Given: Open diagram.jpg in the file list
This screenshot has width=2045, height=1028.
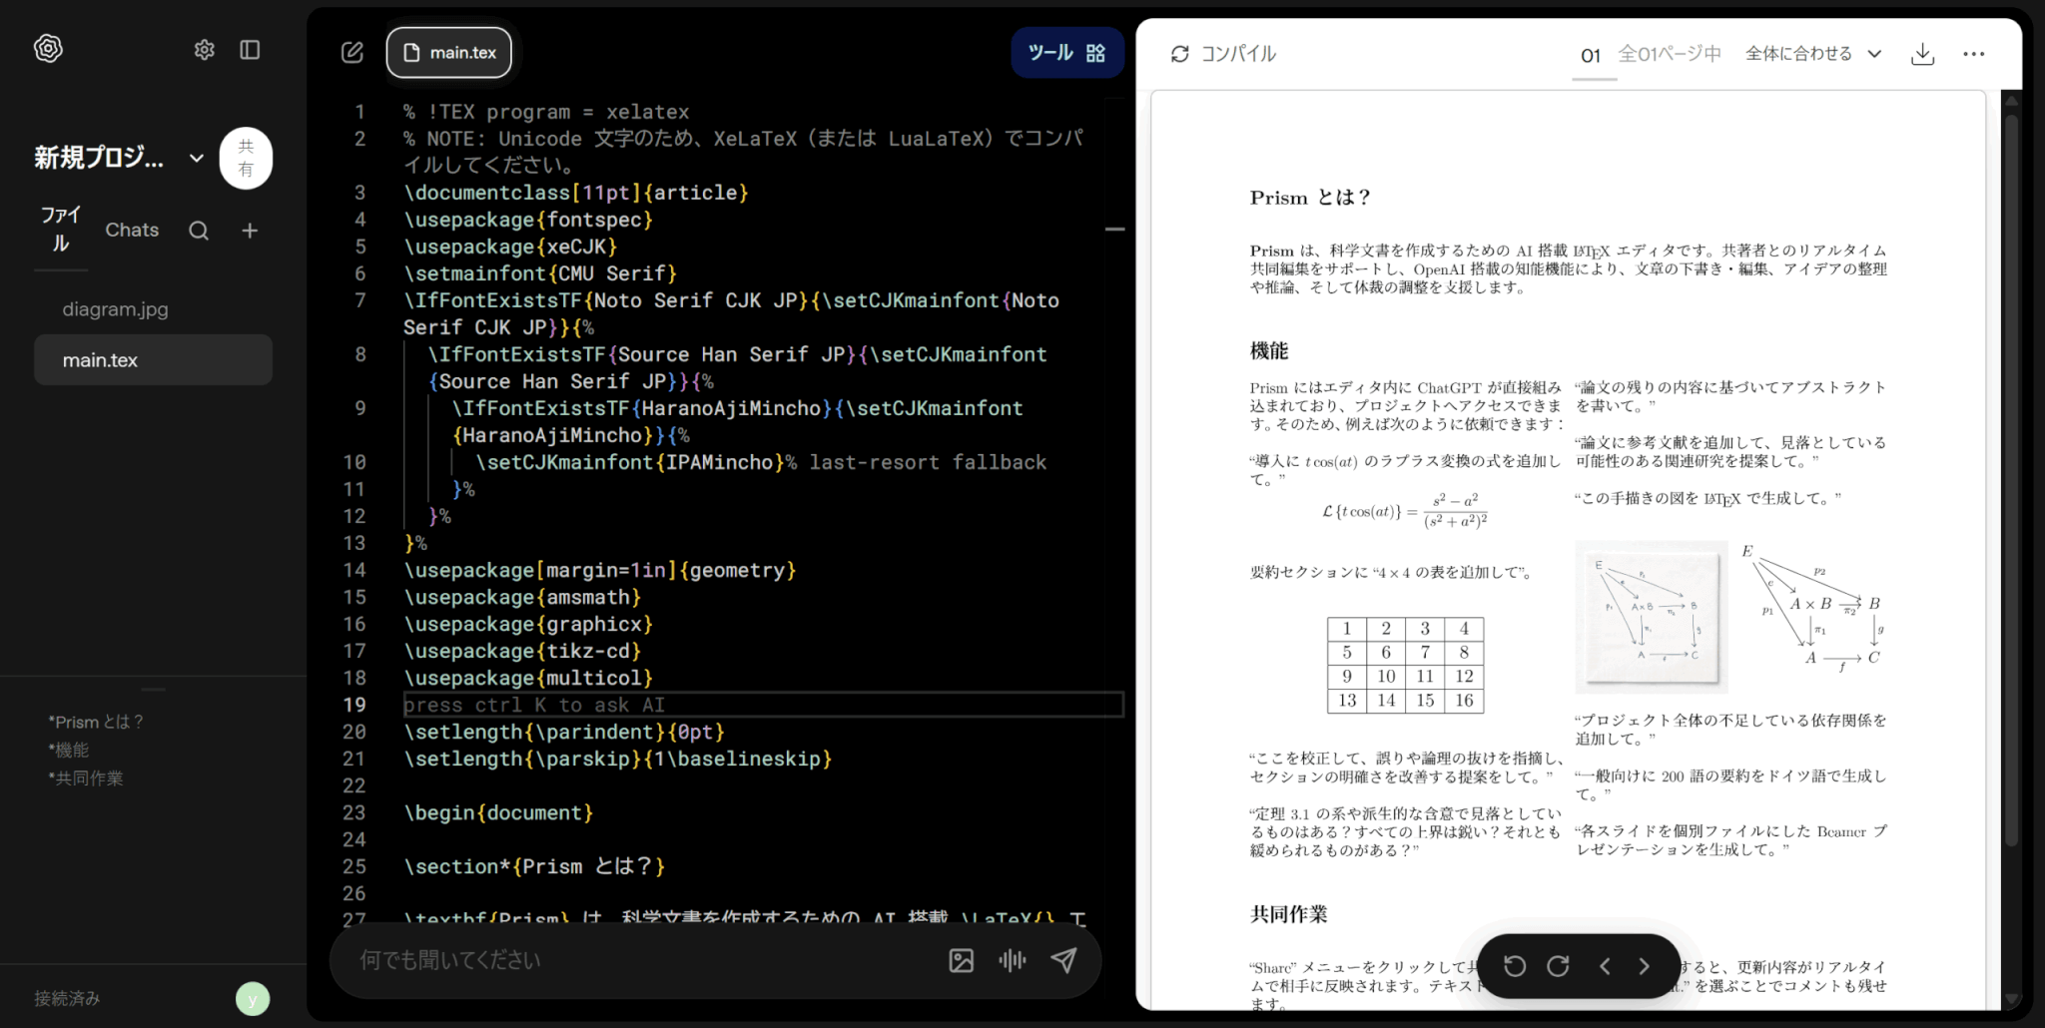Looking at the screenshot, I should (x=115, y=309).
